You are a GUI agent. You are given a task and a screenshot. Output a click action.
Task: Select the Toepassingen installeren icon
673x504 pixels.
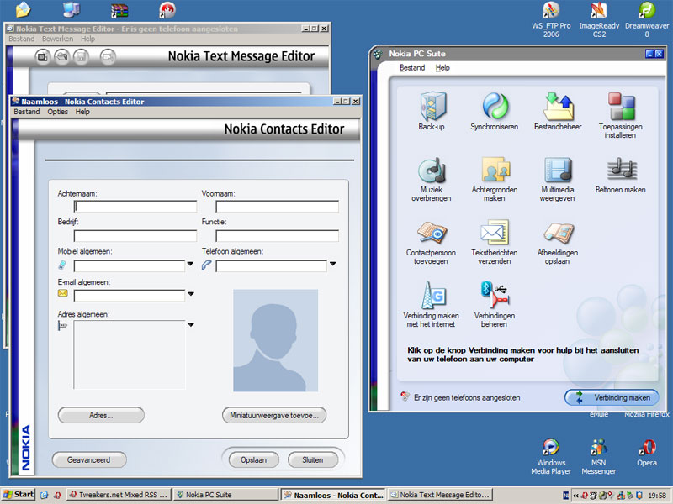621,107
